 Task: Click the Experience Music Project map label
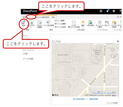coord(97,52)
